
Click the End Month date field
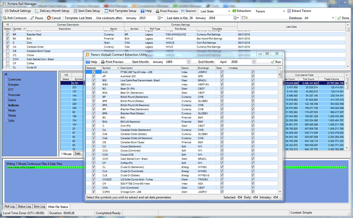click(235, 62)
